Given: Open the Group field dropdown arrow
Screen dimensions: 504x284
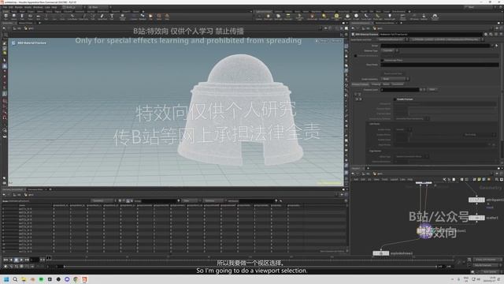Looking at the screenshot, I should (x=492, y=46).
